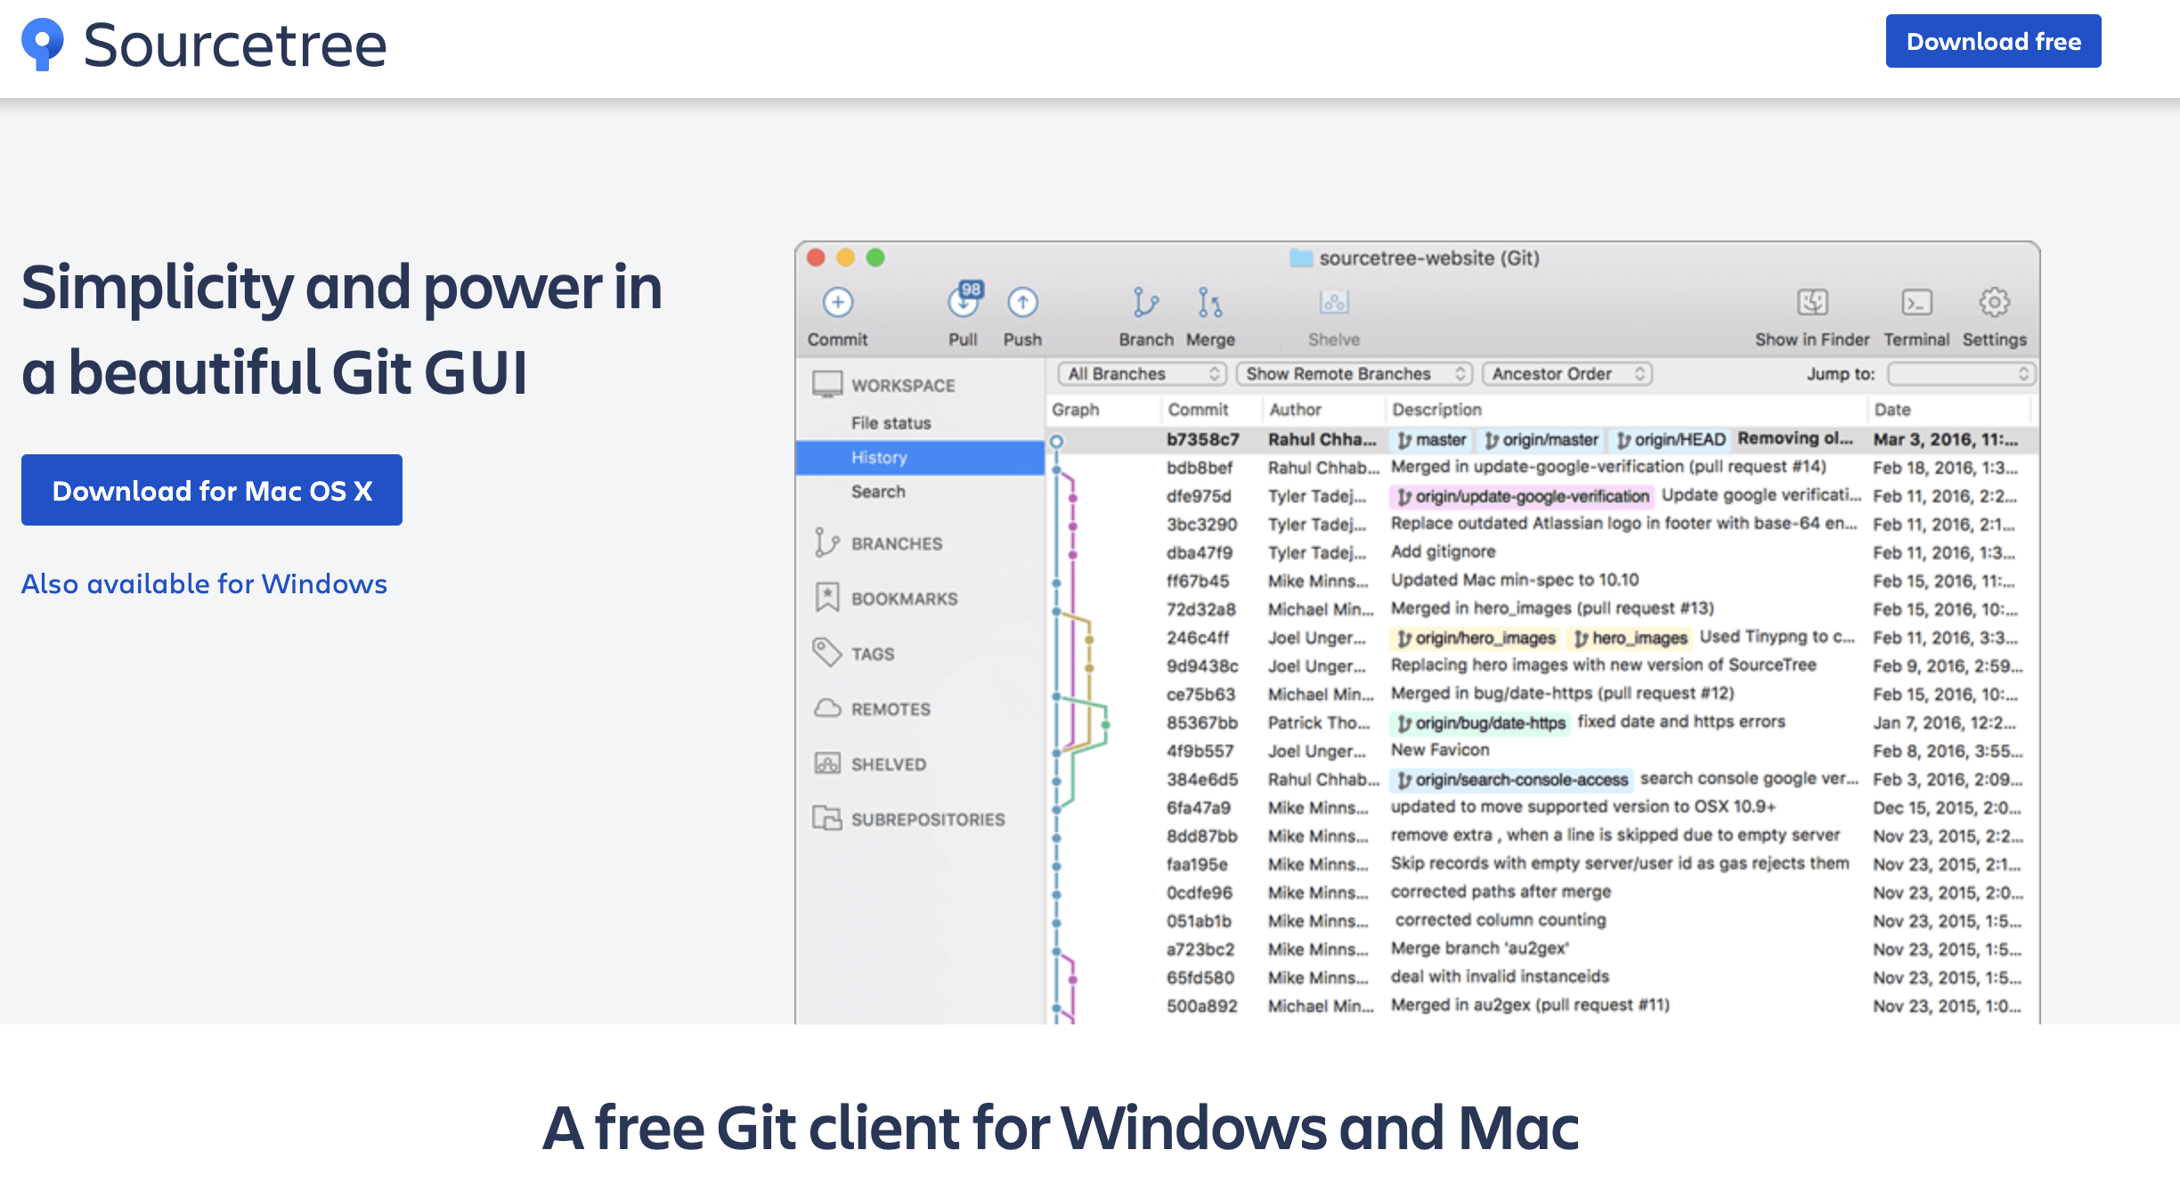
Task: Open the Settings gear icon
Action: click(1994, 304)
